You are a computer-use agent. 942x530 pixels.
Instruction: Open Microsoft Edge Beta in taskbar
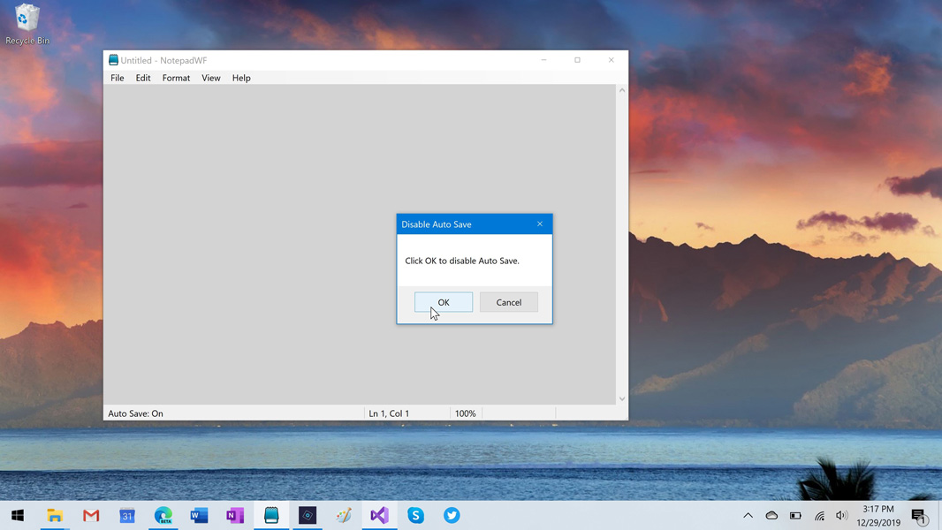(x=163, y=515)
